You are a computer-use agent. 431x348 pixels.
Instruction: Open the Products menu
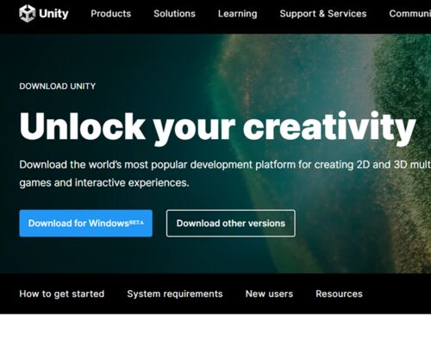(111, 14)
